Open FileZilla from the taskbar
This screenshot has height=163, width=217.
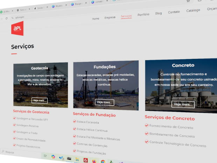click(x=86, y=160)
